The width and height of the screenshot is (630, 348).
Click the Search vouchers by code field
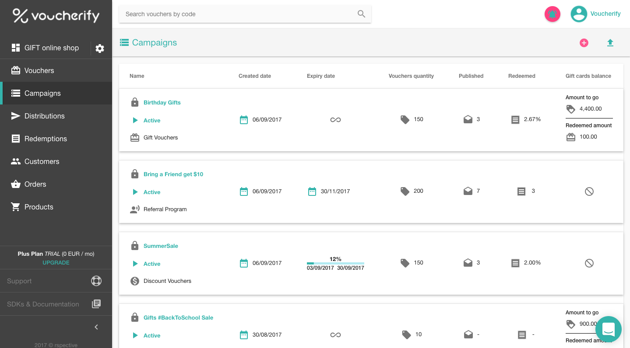point(239,14)
